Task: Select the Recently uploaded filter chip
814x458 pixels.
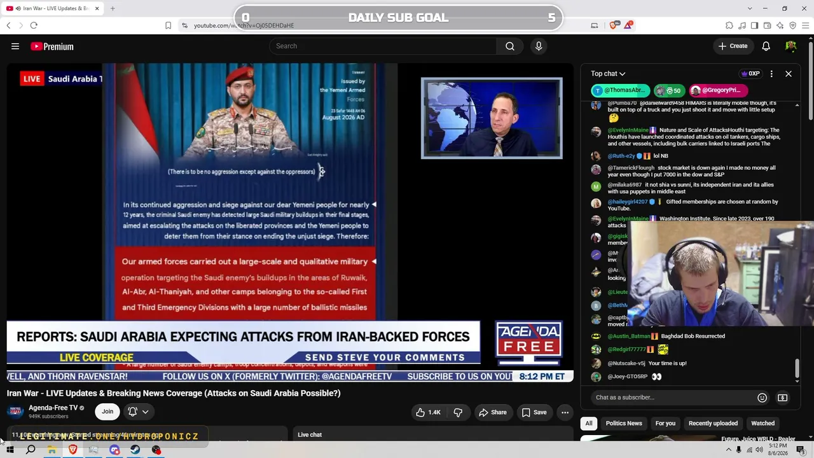Action: coord(713,423)
